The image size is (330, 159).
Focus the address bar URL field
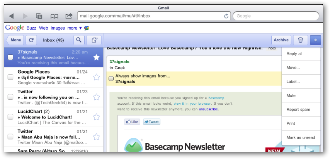pyautogui.click(x=151, y=16)
